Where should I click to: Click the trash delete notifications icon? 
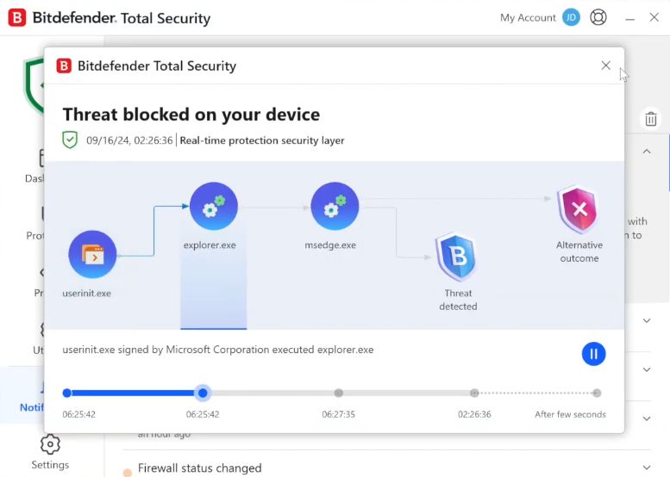650,120
